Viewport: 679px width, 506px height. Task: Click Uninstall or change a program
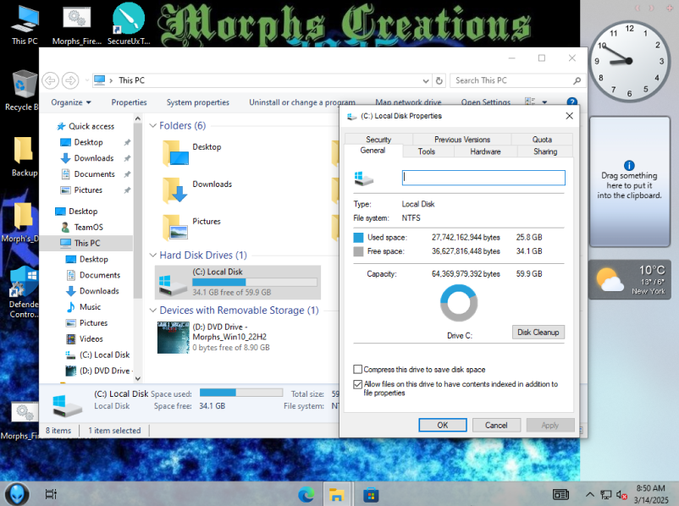(302, 102)
